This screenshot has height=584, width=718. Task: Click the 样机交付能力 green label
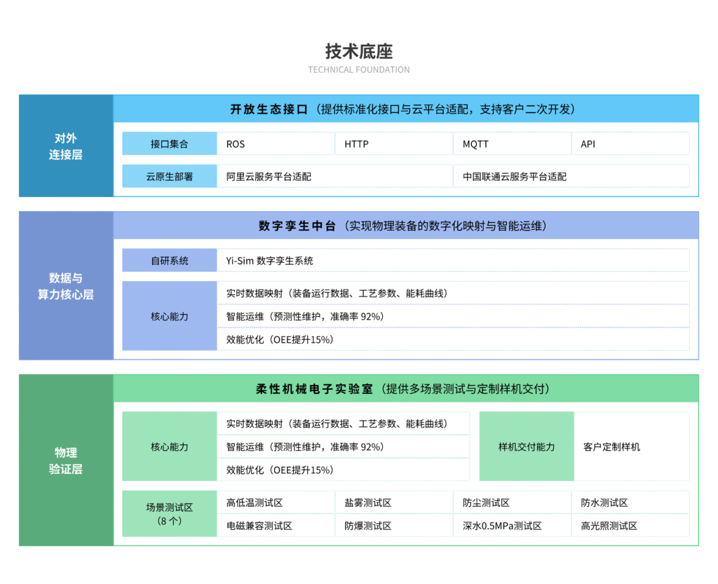pyautogui.click(x=527, y=447)
